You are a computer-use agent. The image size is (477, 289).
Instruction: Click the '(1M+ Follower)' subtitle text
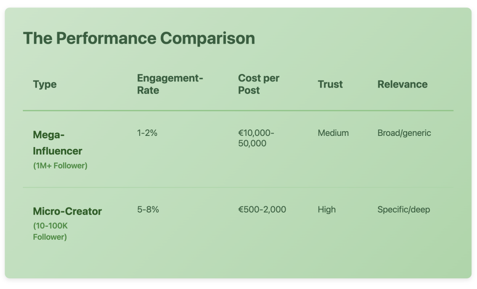coord(60,166)
